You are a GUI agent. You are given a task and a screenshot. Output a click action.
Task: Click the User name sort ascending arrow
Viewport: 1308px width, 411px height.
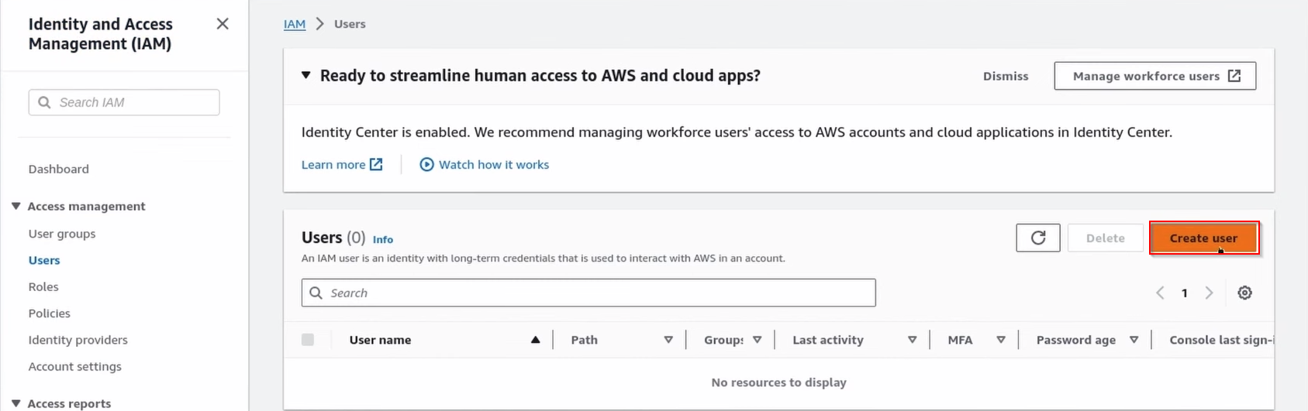click(x=535, y=340)
